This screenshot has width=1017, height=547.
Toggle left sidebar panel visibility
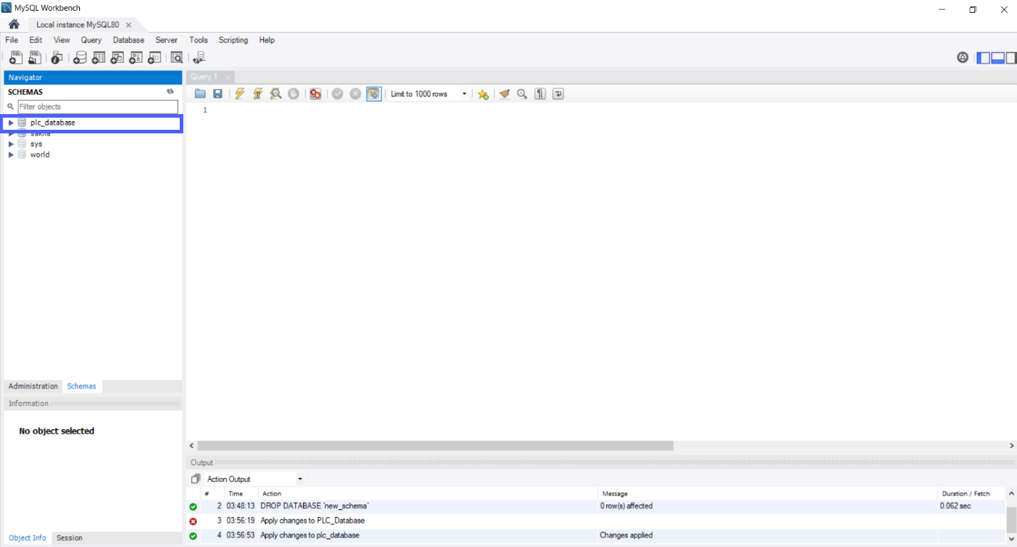[983, 58]
